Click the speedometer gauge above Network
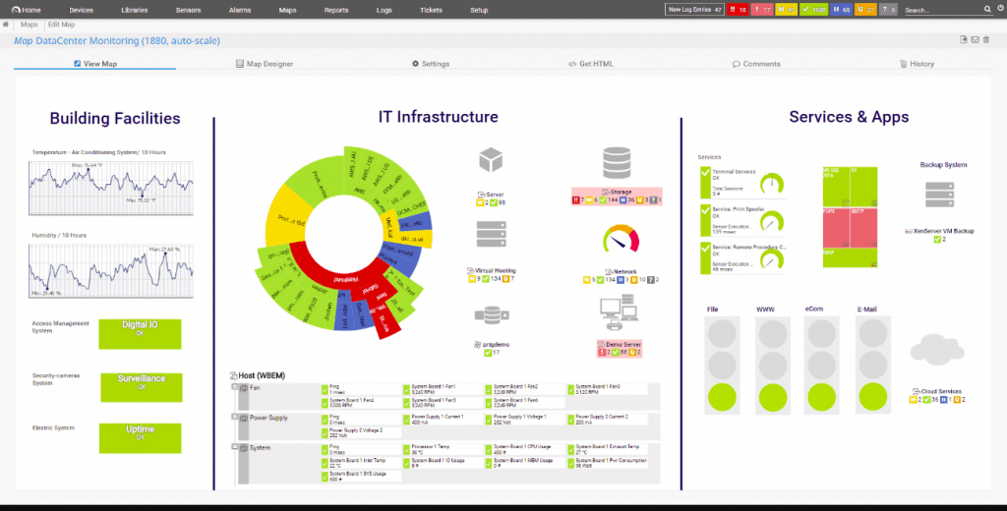The width and height of the screenshot is (1007, 511). coord(622,239)
